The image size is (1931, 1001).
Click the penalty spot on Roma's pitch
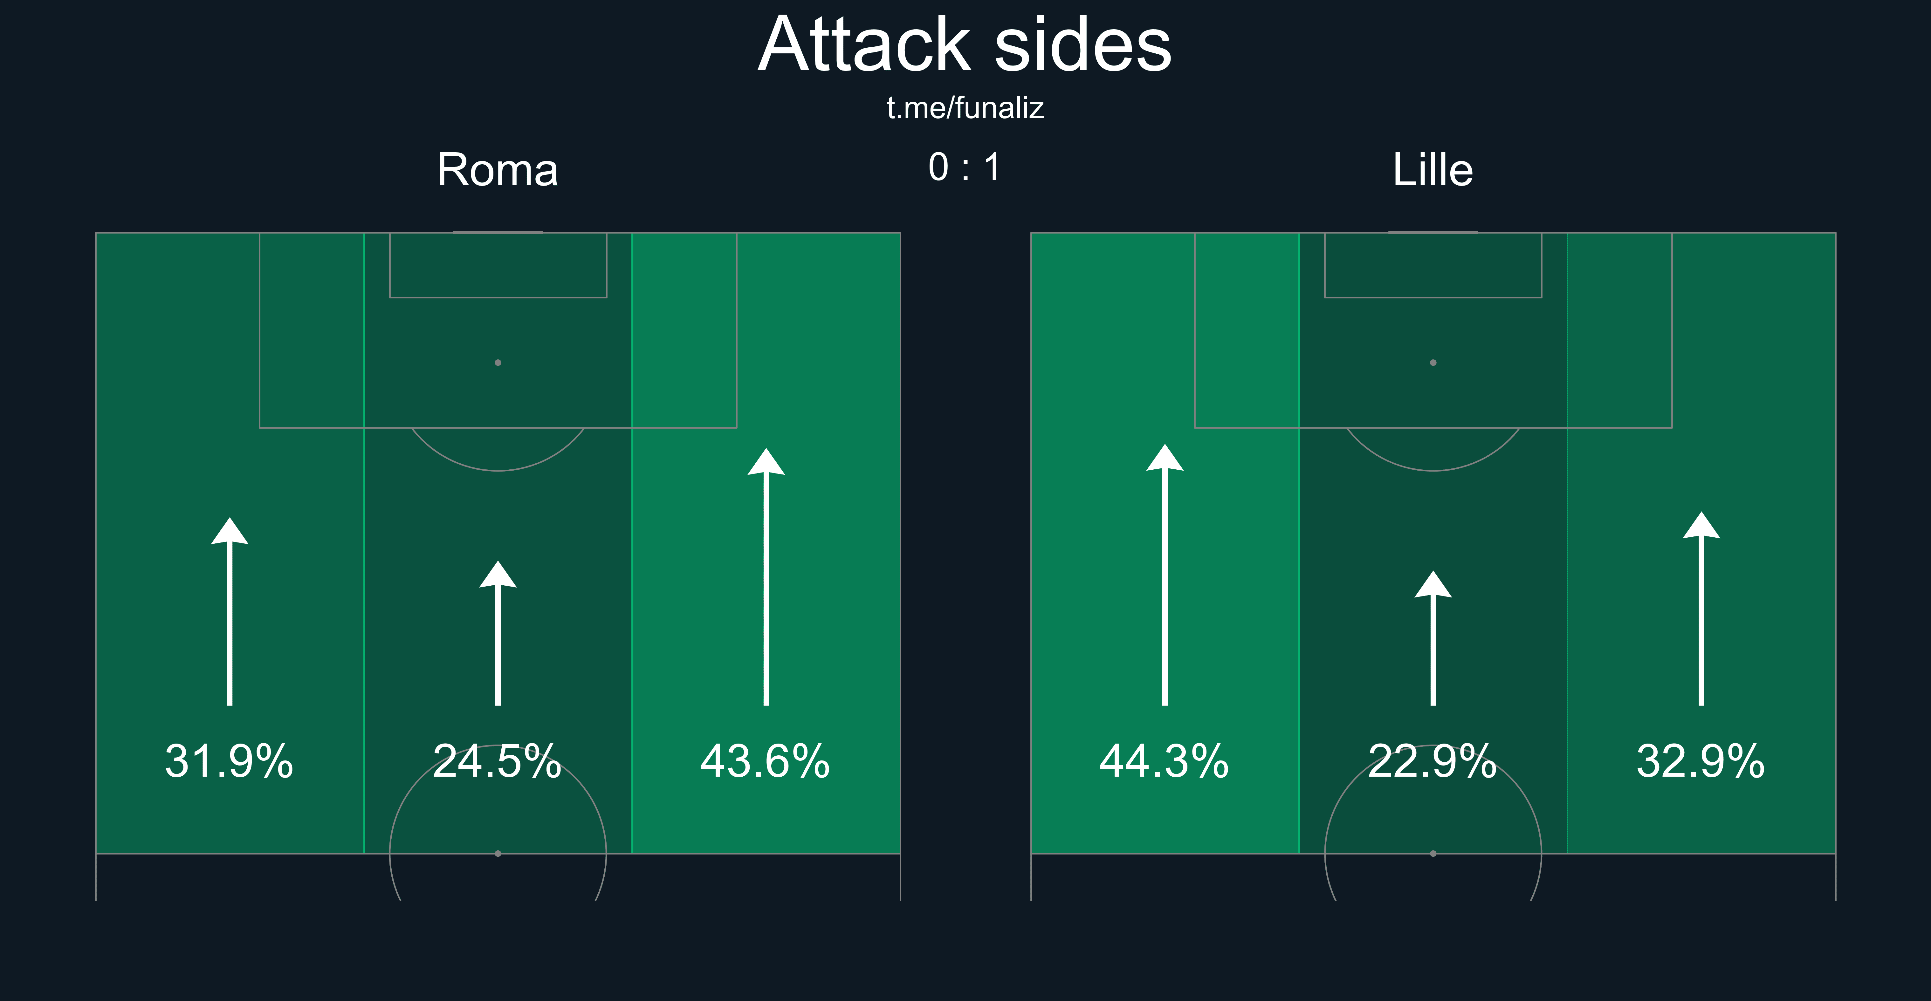pyautogui.click(x=498, y=363)
